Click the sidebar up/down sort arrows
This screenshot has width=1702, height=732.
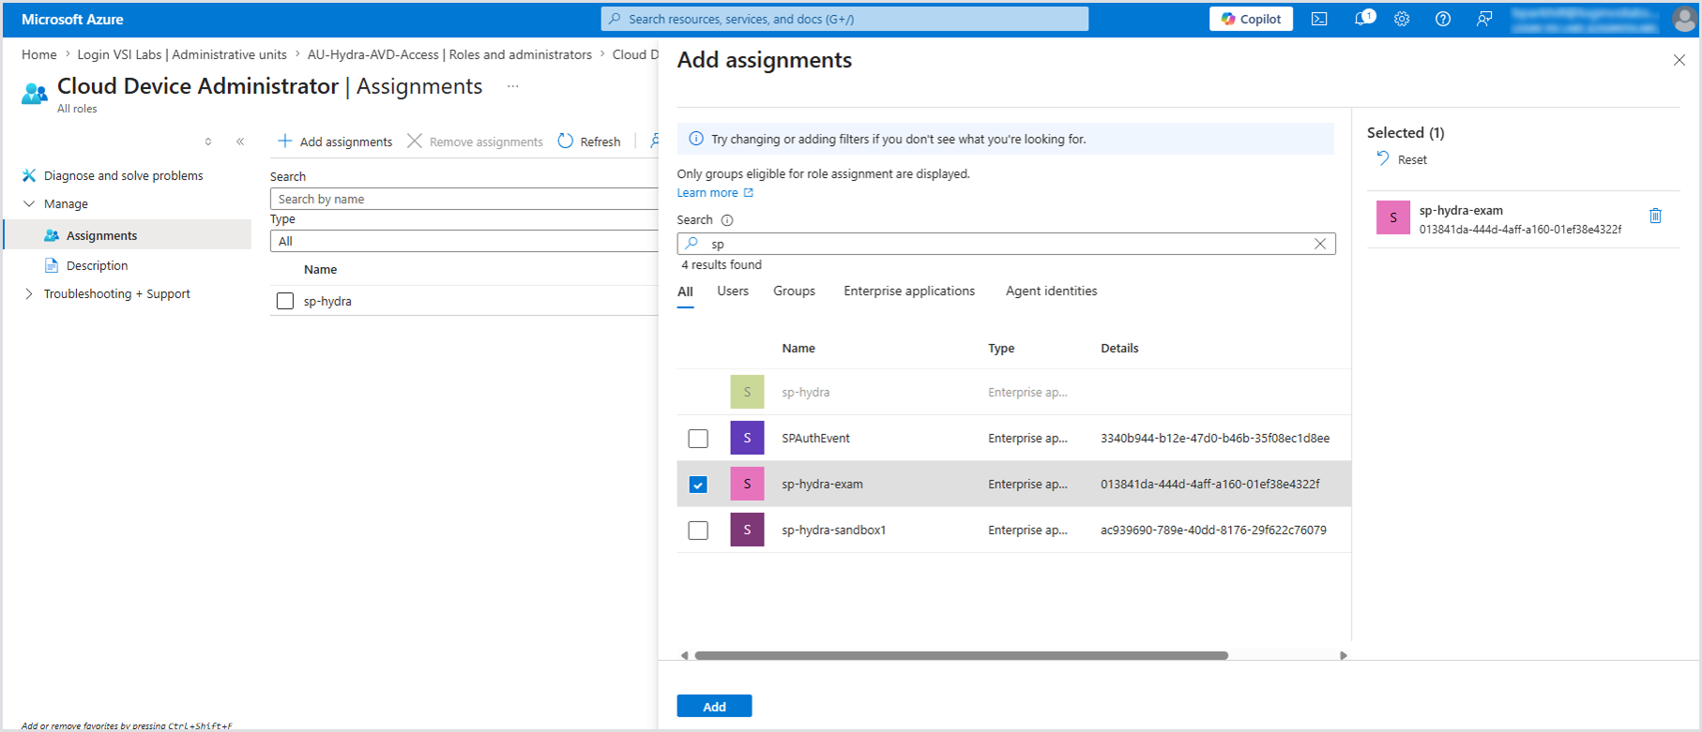click(x=208, y=142)
